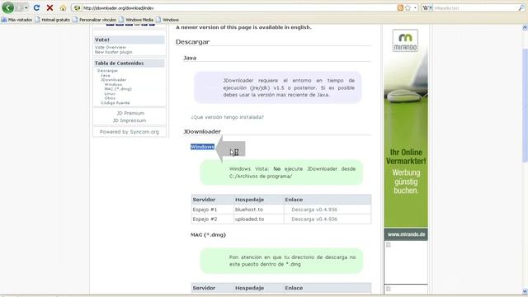The width and height of the screenshot is (528, 297).
Task: Open the Hotmail gratuito bookmark
Action: (x=53, y=20)
